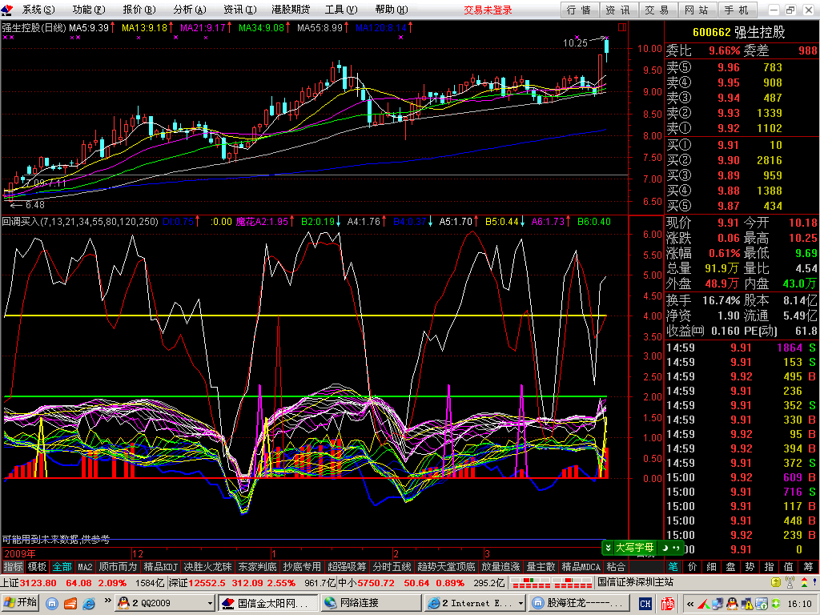This screenshot has width=820, height=615.
Task: Select the 决胜火龙珠 indicator tab
Action: [x=207, y=566]
